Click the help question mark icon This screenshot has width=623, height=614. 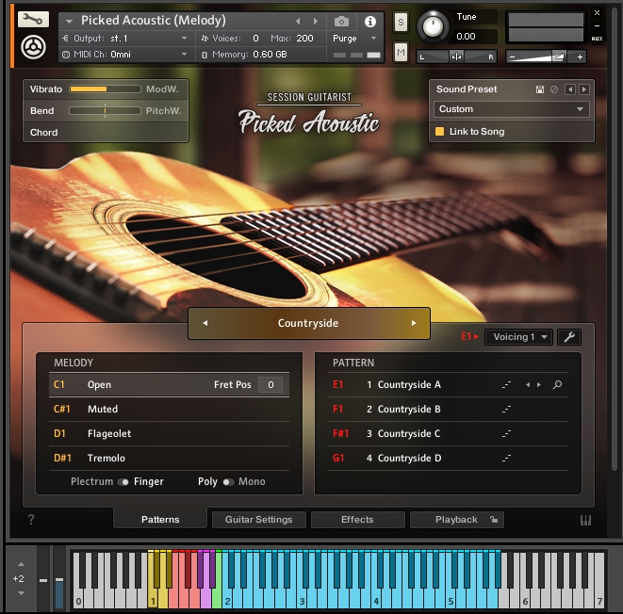tap(31, 519)
